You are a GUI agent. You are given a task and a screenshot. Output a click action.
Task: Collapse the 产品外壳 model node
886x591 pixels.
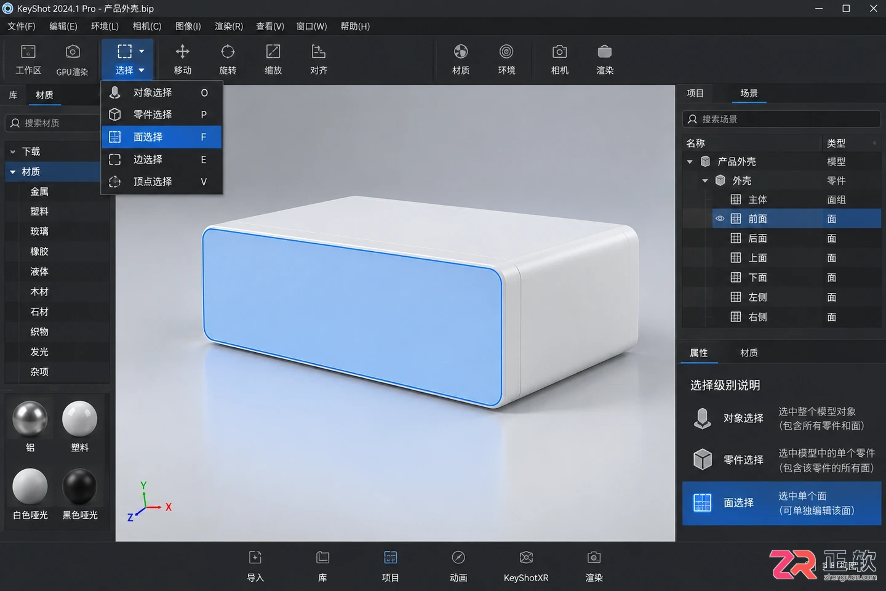[690, 162]
